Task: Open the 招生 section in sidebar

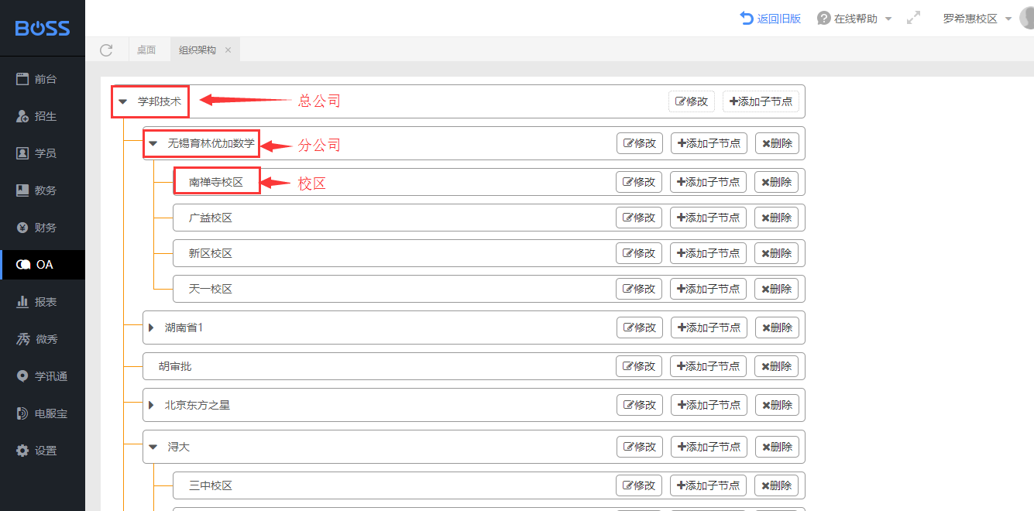Action: (43, 116)
